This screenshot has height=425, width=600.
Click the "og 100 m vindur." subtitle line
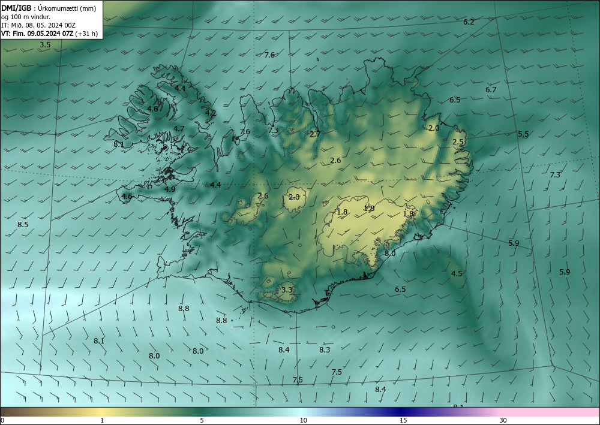26,17
